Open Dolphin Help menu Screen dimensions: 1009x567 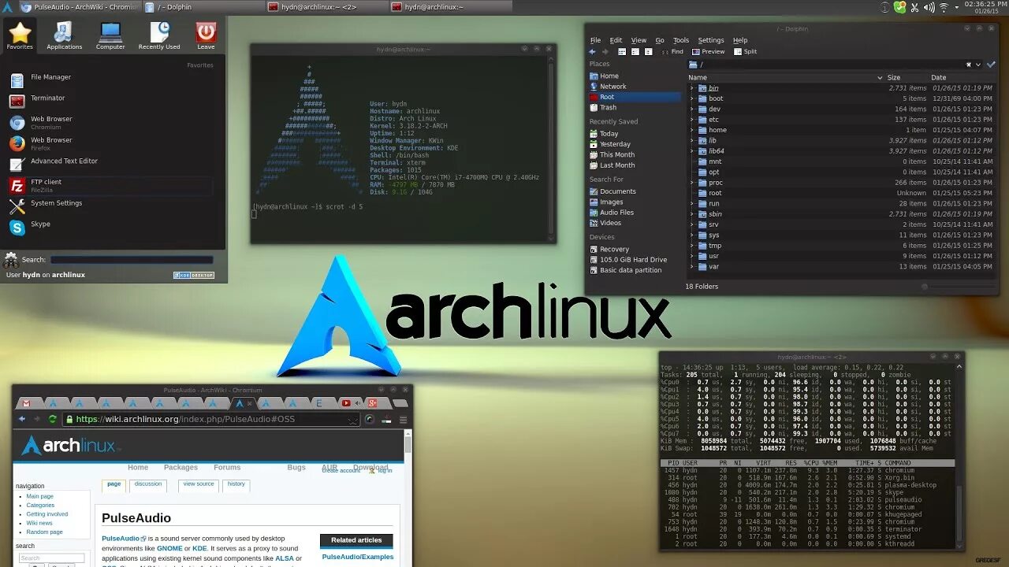(x=740, y=40)
